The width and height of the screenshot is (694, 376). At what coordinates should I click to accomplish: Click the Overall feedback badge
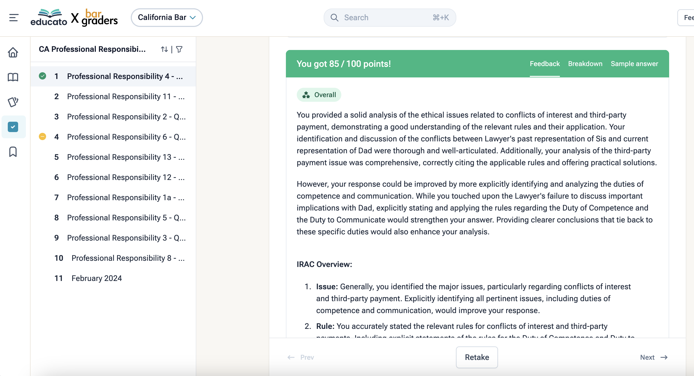pyautogui.click(x=319, y=95)
